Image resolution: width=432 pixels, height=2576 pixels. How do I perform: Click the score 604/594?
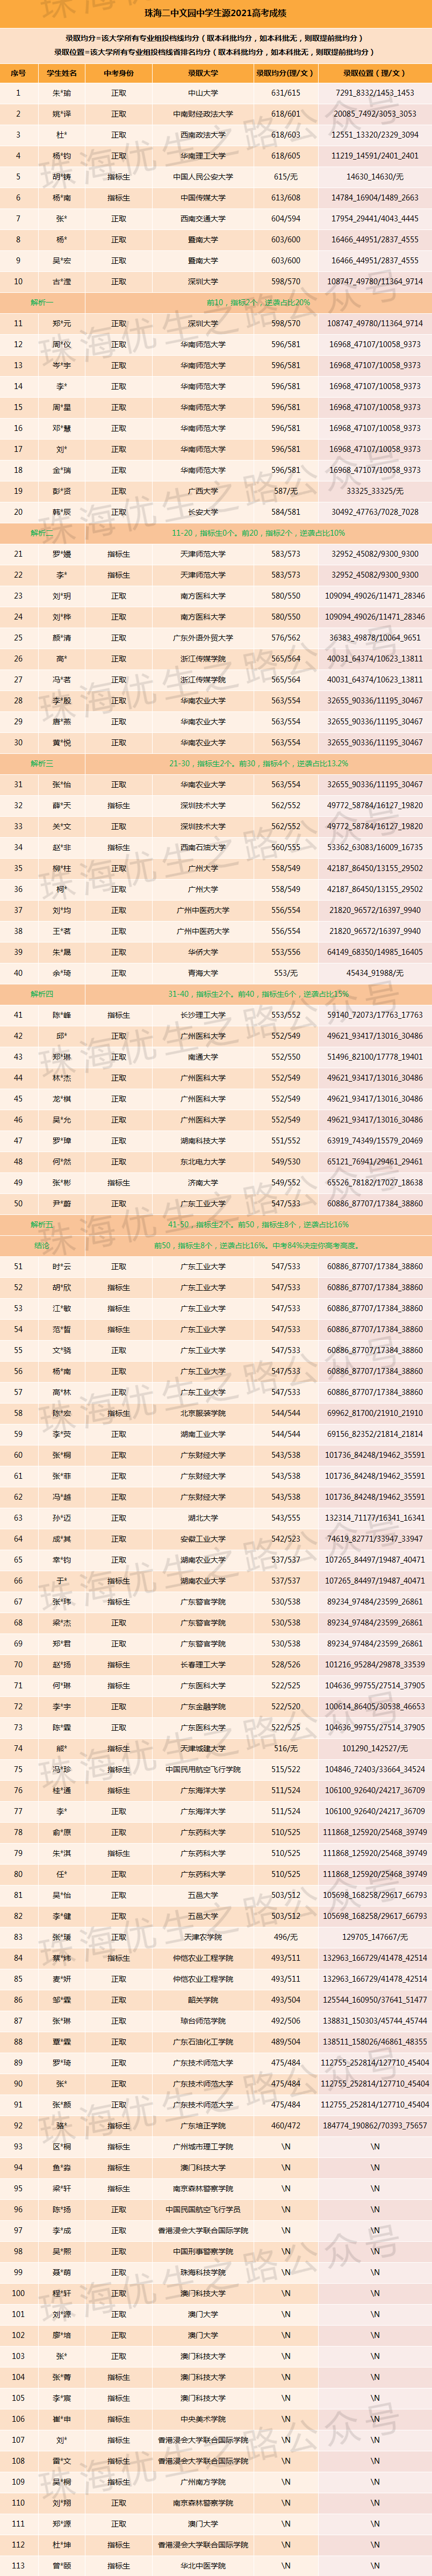[x=286, y=219]
